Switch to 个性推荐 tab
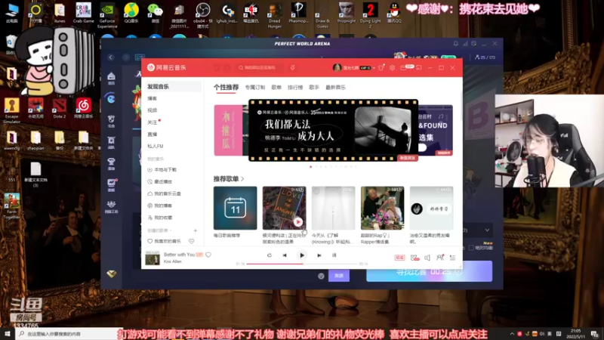 (x=226, y=88)
